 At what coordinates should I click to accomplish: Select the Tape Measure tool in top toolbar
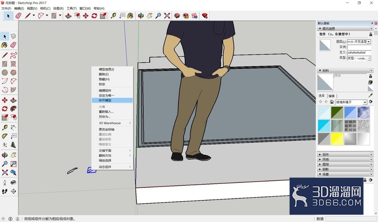coord(113,16)
